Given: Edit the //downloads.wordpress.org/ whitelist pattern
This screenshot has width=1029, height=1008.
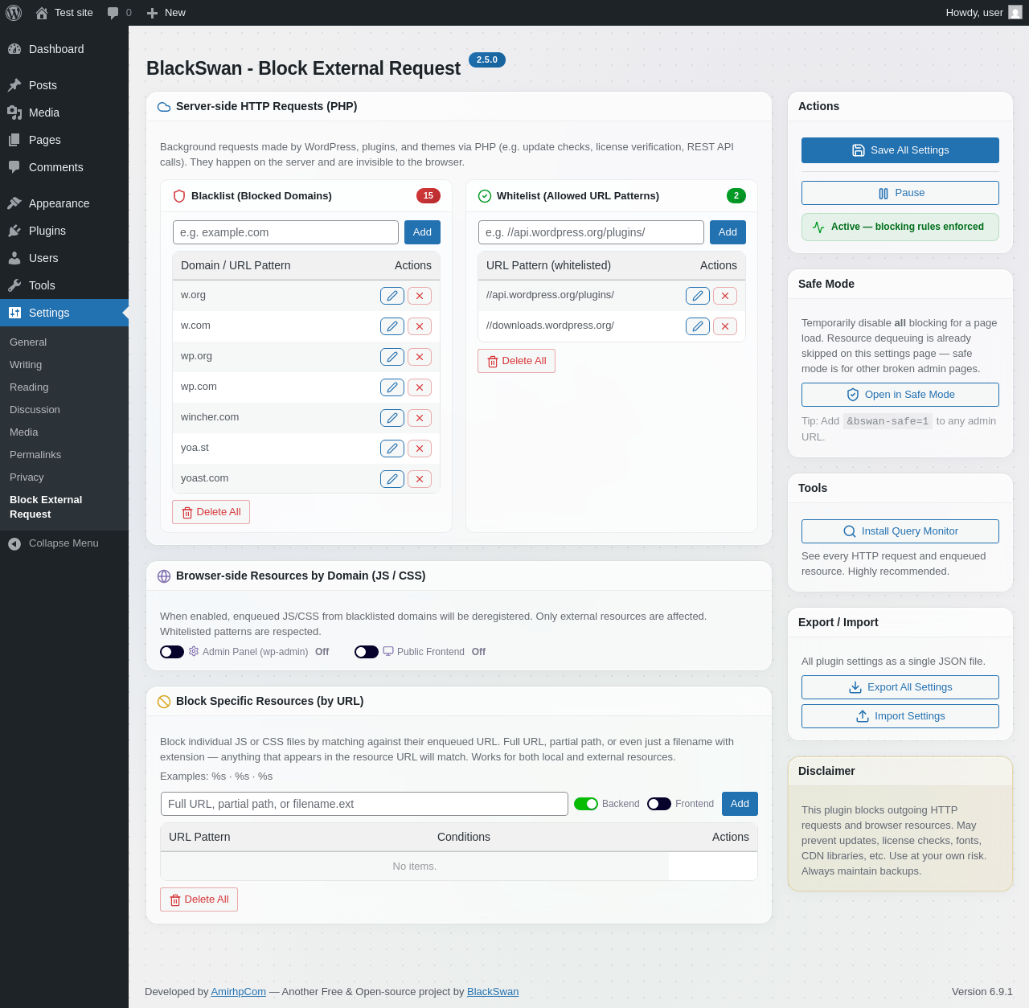Looking at the screenshot, I should pos(698,326).
